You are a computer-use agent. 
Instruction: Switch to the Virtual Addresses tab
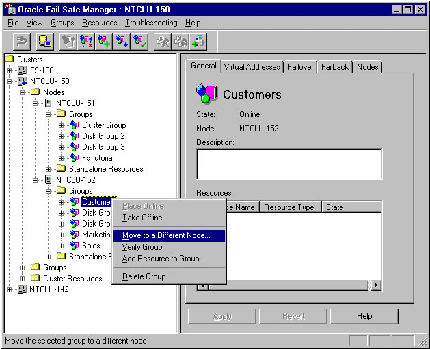coord(252,67)
